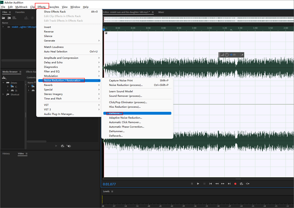The width and height of the screenshot is (294, 208).
Task: Click the trash icon in Files panel
Action: (32, 18)
